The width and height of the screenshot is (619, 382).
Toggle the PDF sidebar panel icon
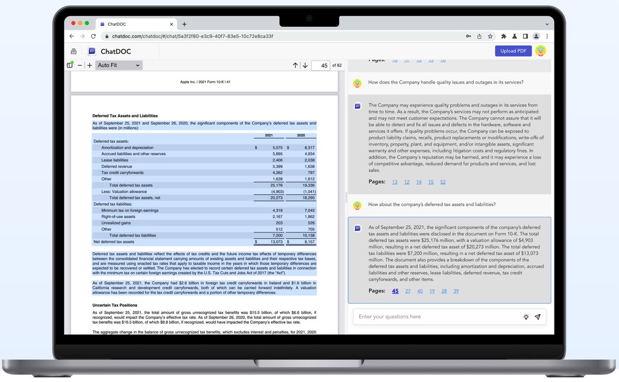70,65
